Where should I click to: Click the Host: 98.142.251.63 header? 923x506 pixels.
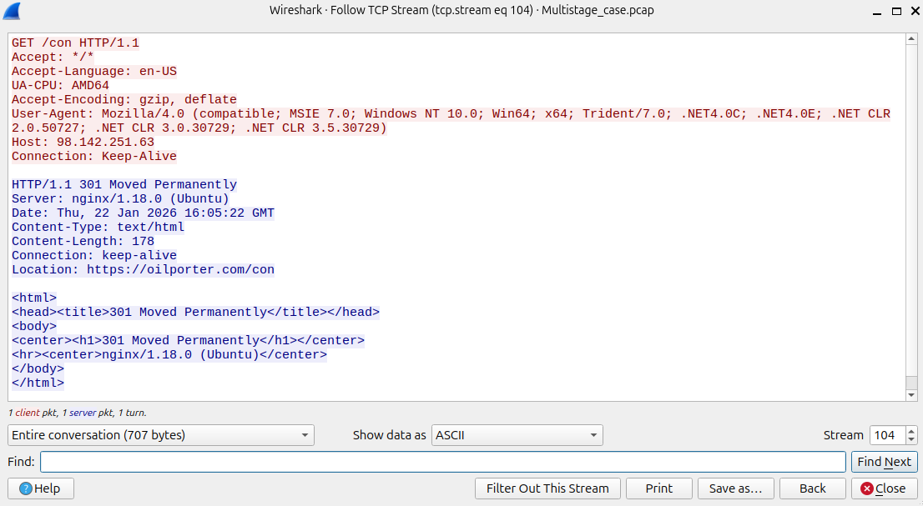click(x=83, y=143)
